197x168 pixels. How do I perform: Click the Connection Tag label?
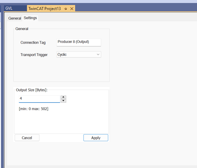[33, 43]
